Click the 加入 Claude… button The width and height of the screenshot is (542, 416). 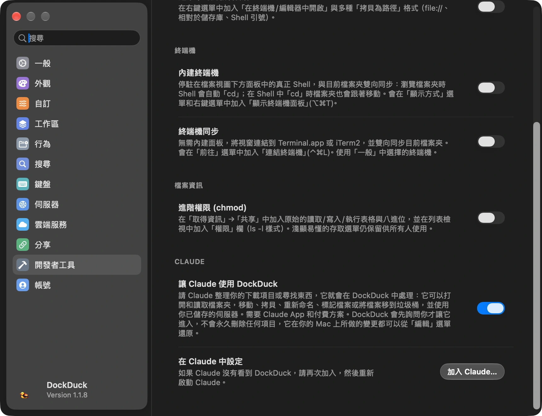(472, 372)
